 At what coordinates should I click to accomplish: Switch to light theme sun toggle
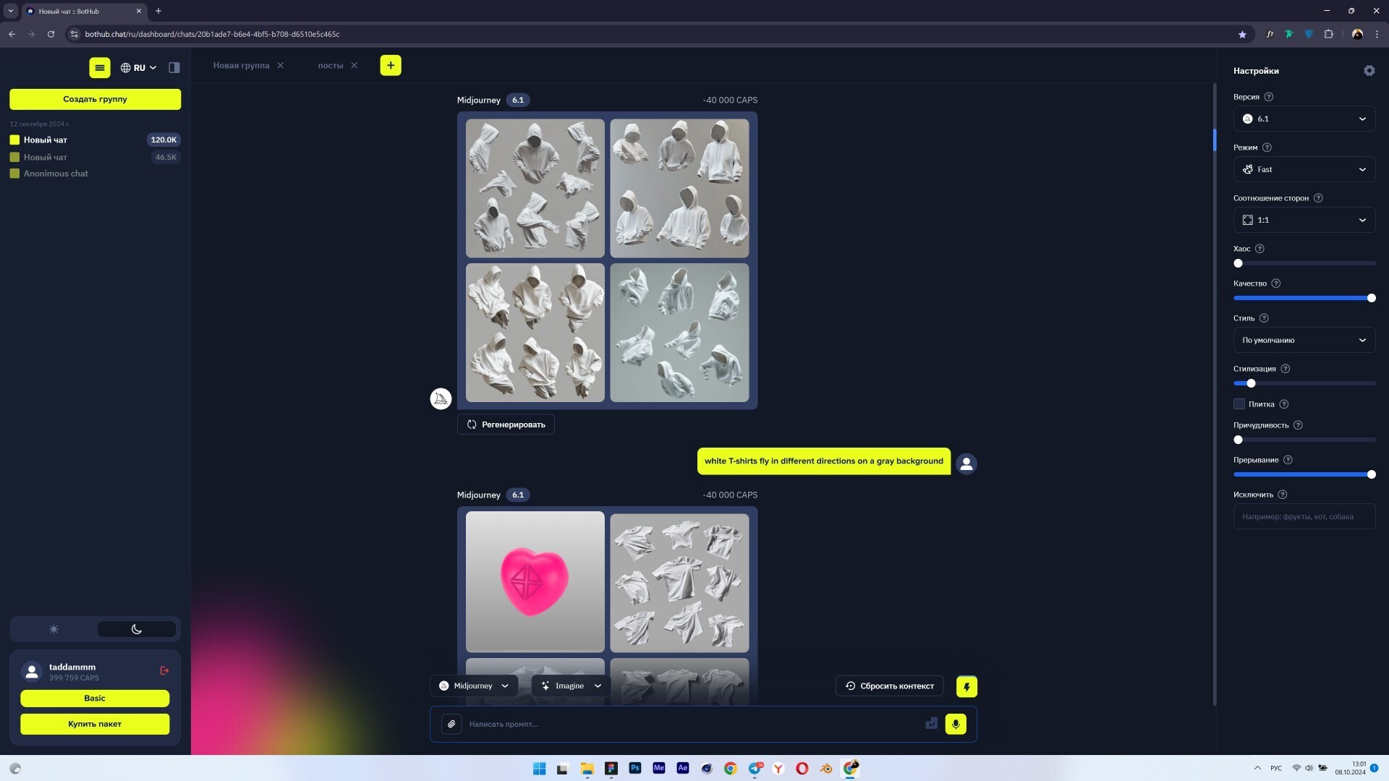click(54, 629)
